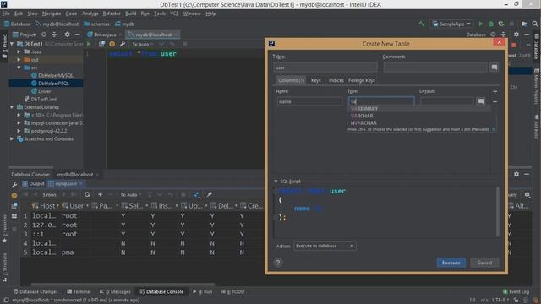Run SampleApp with the green play icon
Screen dimensions: 541x304
481,24
